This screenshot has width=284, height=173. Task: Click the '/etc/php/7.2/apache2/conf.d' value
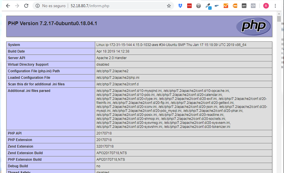pos(117,84)
